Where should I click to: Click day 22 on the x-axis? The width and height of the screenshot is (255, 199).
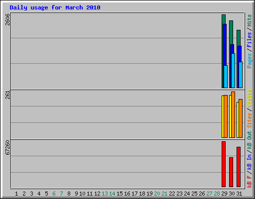[x=172, y=194]
